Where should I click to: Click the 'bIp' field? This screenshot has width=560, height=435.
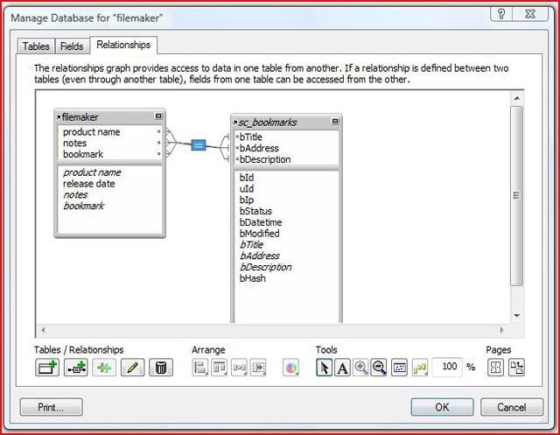[x=247, y=200]
